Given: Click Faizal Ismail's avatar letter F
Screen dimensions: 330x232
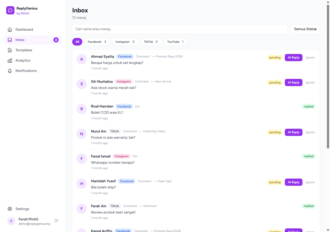Looking at the screenshot, I should pyautogui.click(x=82, y=159).
